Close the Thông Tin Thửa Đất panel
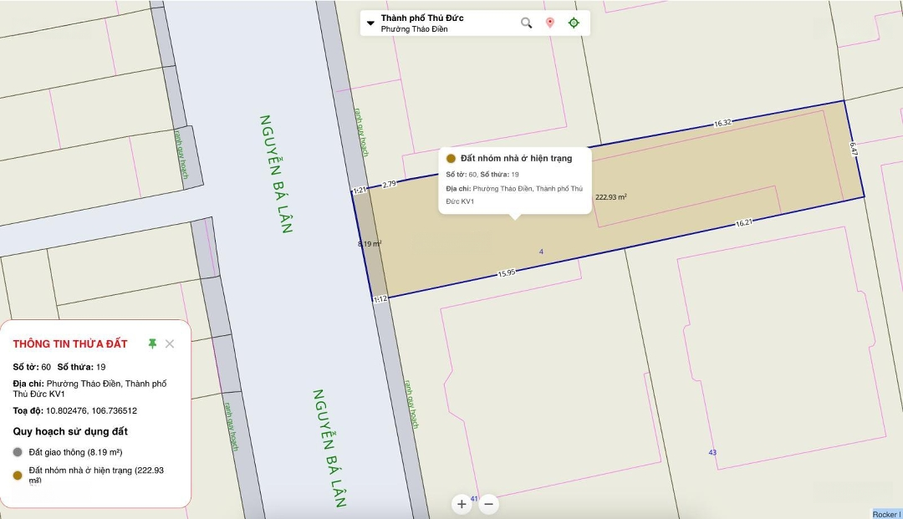The width and height of the screenshot is (903, 519). (170, 343)
